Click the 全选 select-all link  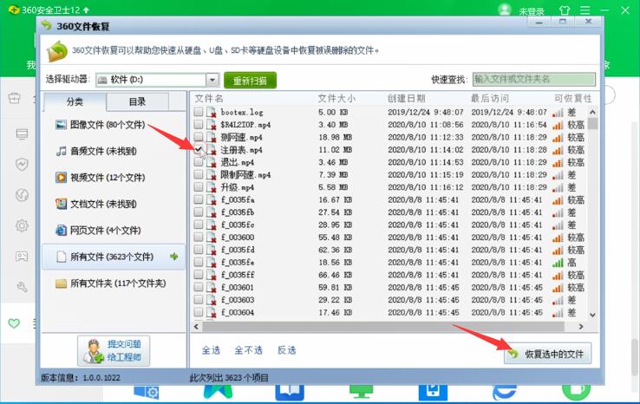[x=211, y=350]
